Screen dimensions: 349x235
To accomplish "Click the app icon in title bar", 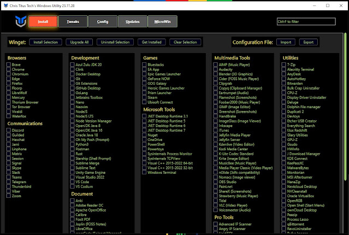I will (x=6, y=5).
